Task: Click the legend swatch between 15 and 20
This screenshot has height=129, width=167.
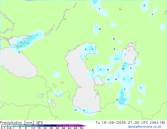Action: click(41, 126)
